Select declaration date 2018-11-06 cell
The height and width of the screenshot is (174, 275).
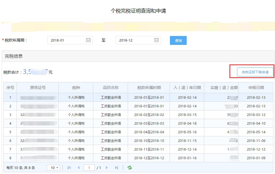[256, 141]
